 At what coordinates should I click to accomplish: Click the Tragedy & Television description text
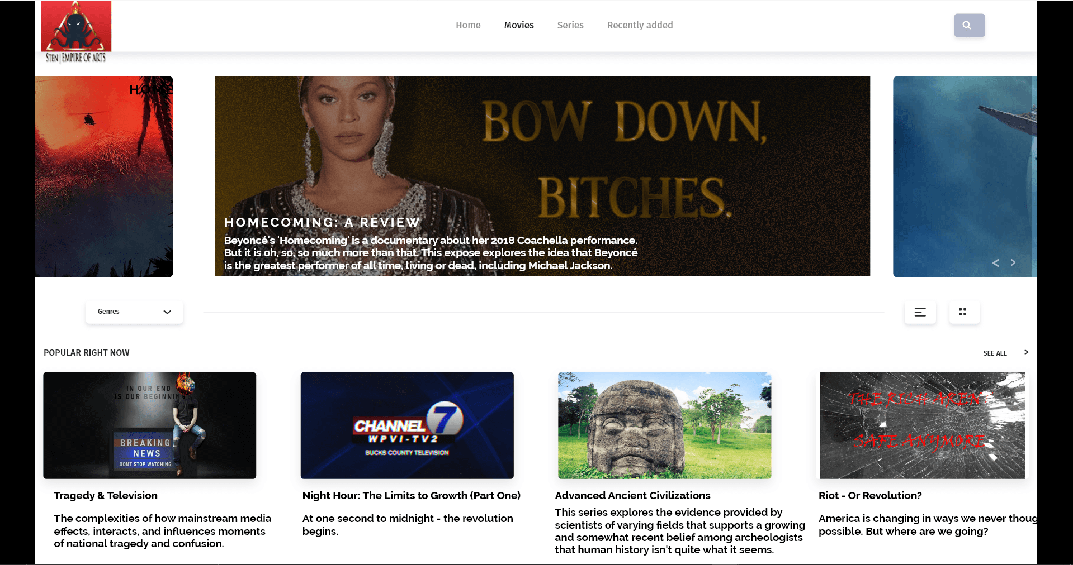163,531
